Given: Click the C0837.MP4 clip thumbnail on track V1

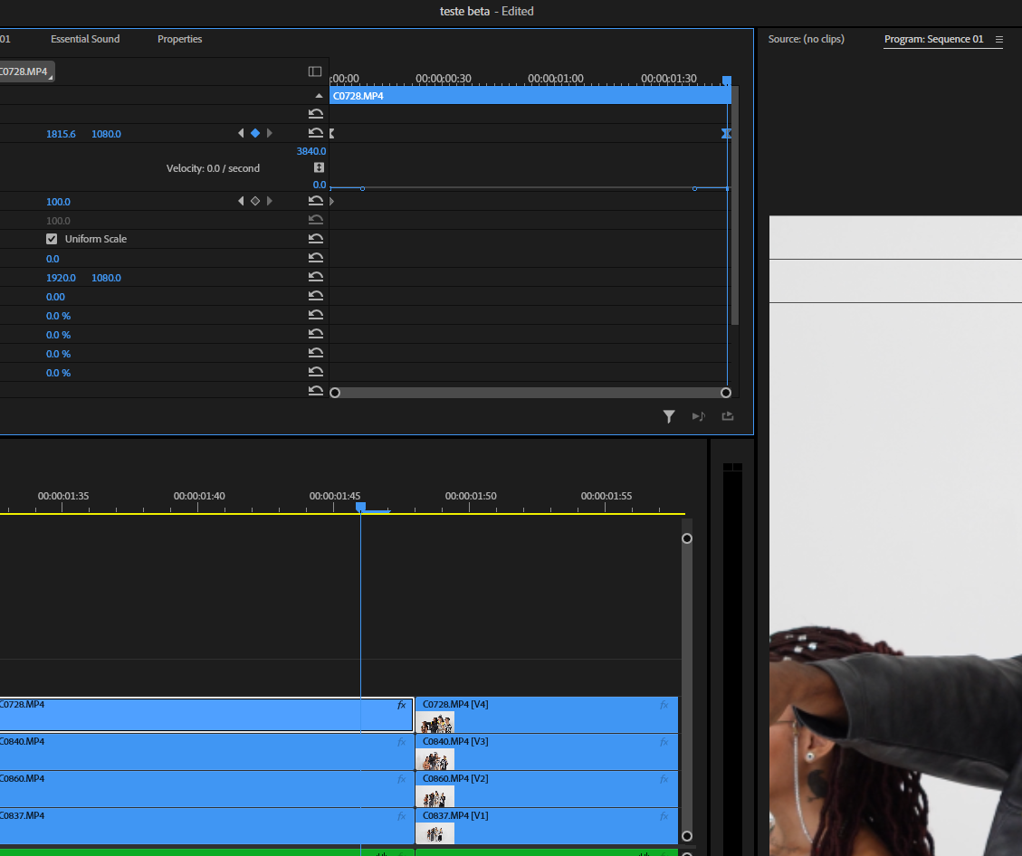Looking at the screenshot, I should (x=435, y=833).
